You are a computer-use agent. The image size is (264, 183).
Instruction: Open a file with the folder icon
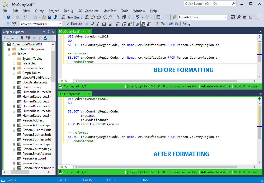(44, 17)
